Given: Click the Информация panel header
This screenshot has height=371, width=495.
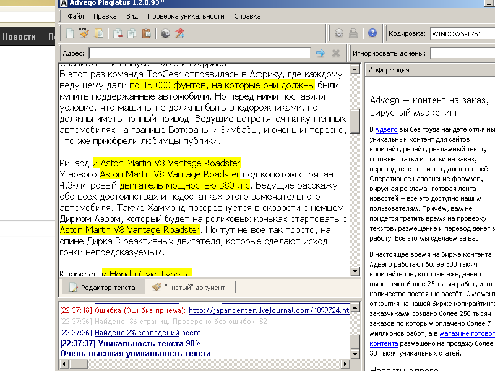Looking at the screenshot, I should (x=430, y=70).
